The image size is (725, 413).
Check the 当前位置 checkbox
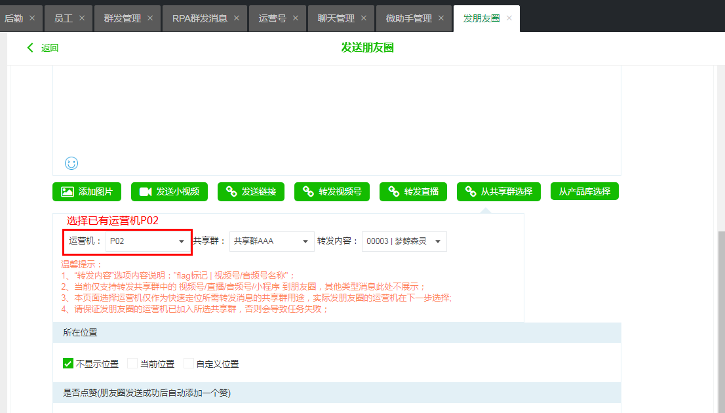click(132, 363)
